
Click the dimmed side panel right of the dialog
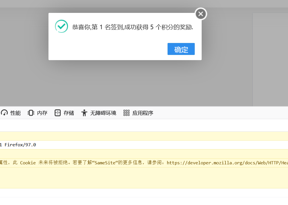coord(270,57)
